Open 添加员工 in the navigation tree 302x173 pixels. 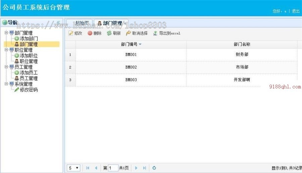pyautogui.click(x=29, y=73)
